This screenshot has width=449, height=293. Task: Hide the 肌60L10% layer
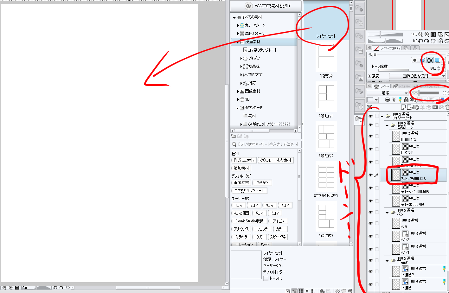coord(370,136)
